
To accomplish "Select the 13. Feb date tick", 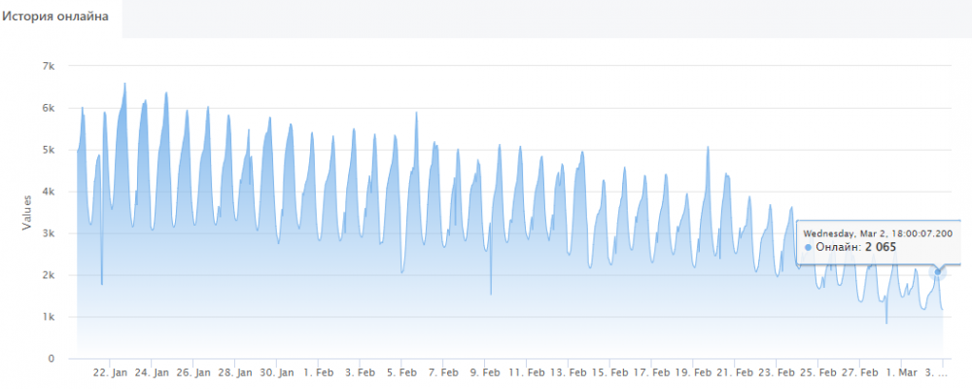I will tap(571, 372).
